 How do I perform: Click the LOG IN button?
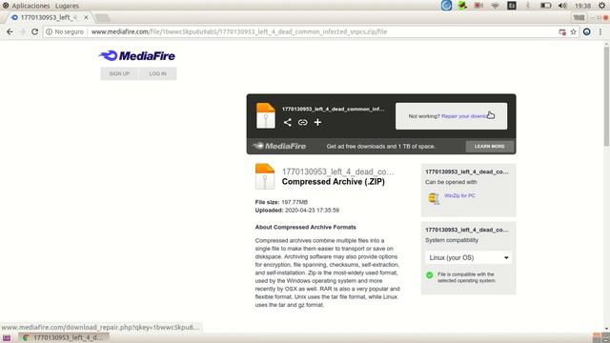click(157, 73)
